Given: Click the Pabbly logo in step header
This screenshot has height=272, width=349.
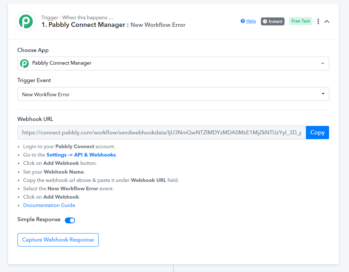Looking at the screenshot, I should [26, 21].
